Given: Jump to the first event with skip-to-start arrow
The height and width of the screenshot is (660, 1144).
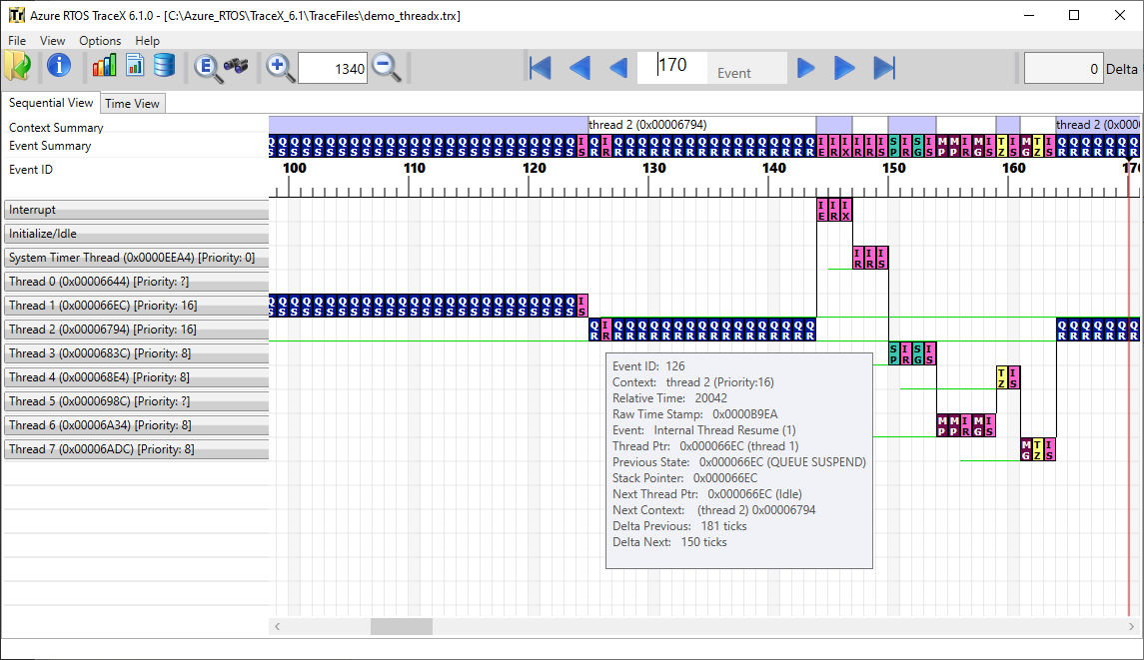Looking at the screenshot, I should pos(540,68).
